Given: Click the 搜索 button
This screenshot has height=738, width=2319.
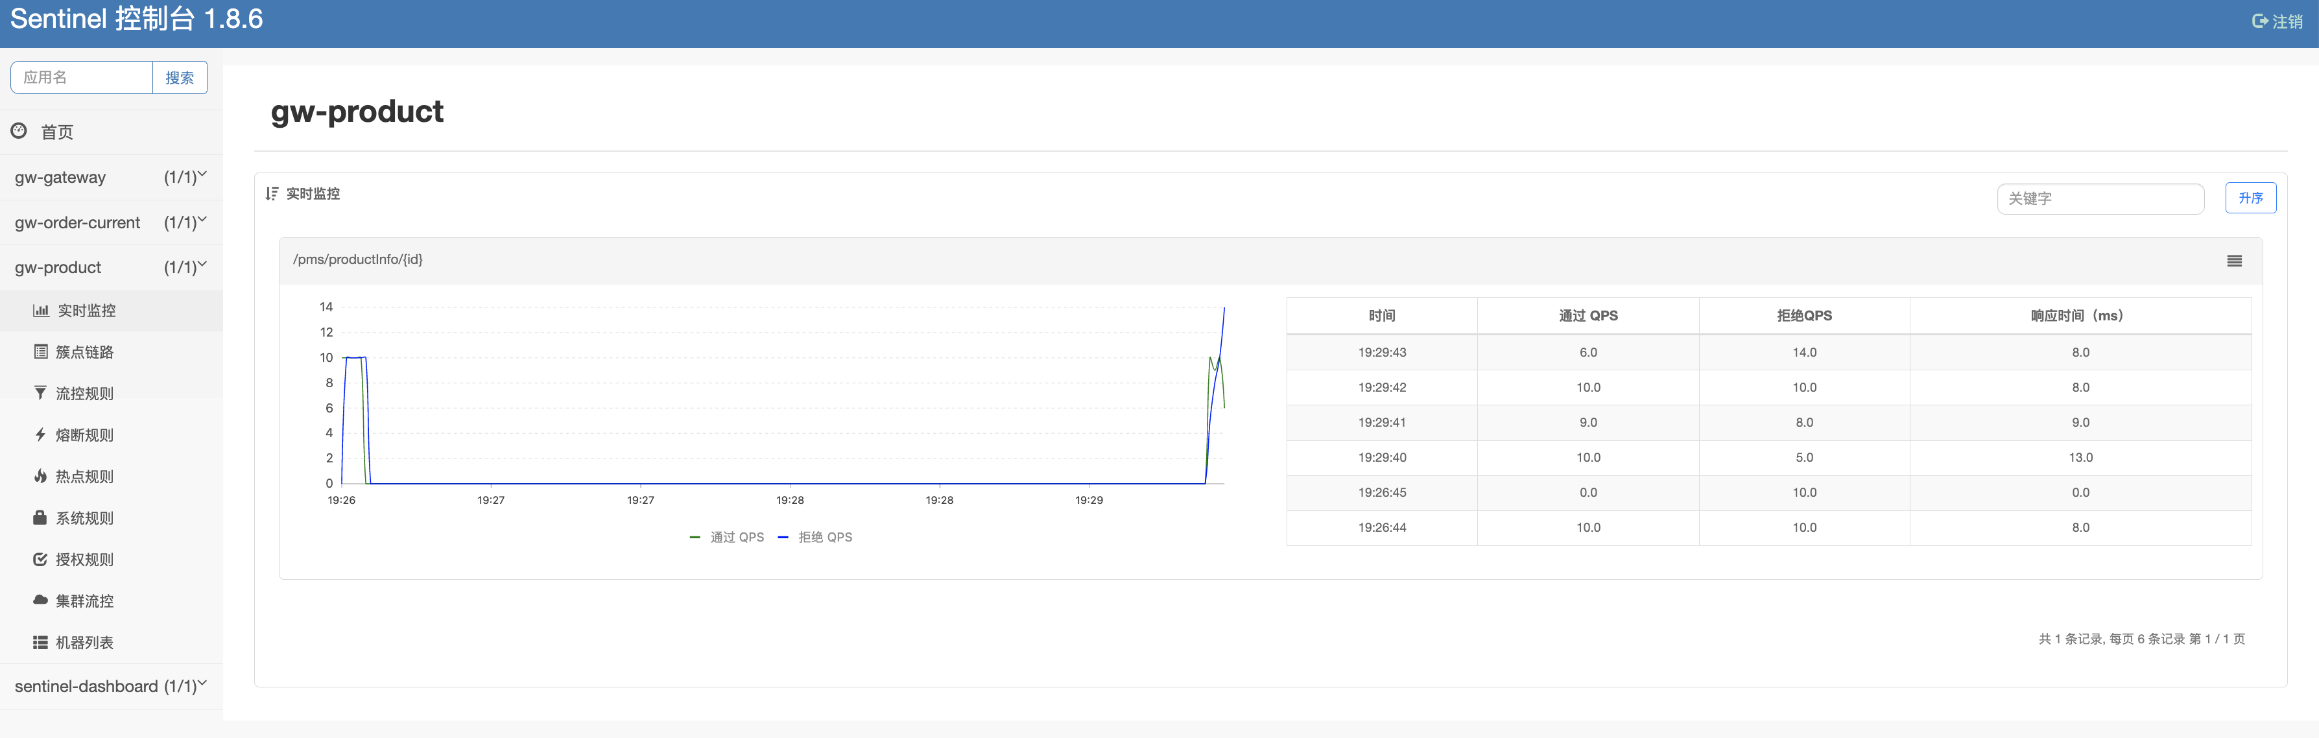Looking at the screenshot, I should click(179, 78).
